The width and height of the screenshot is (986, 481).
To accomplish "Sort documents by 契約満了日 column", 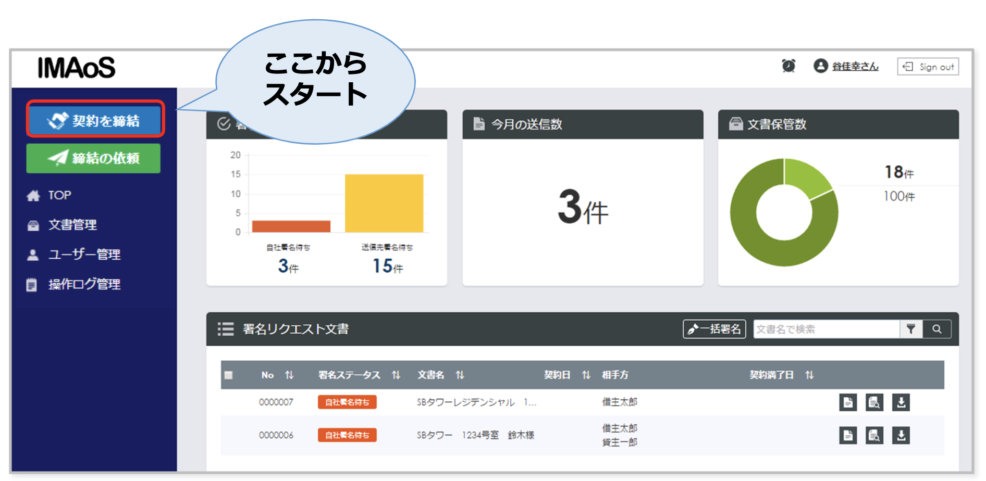I will coord(809,375).
